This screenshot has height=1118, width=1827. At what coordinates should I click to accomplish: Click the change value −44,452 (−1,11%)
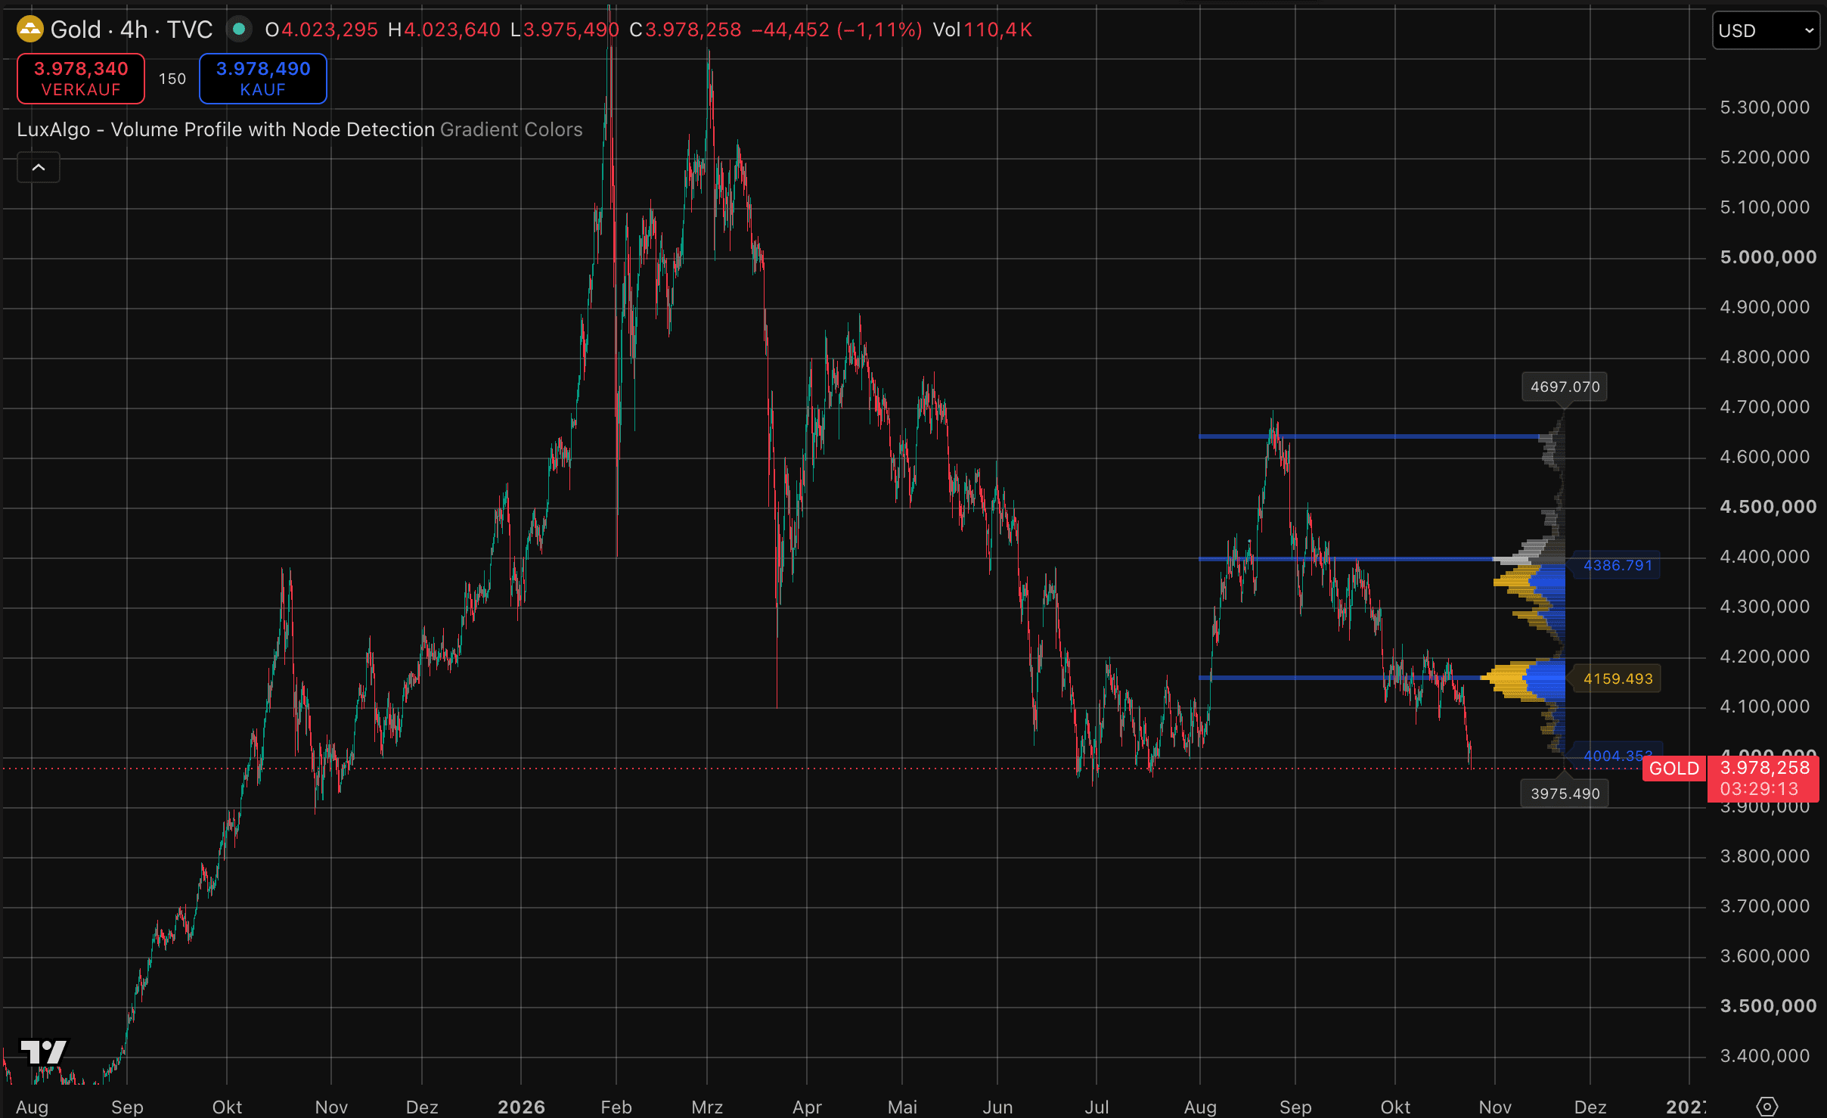tap(836, 30)
